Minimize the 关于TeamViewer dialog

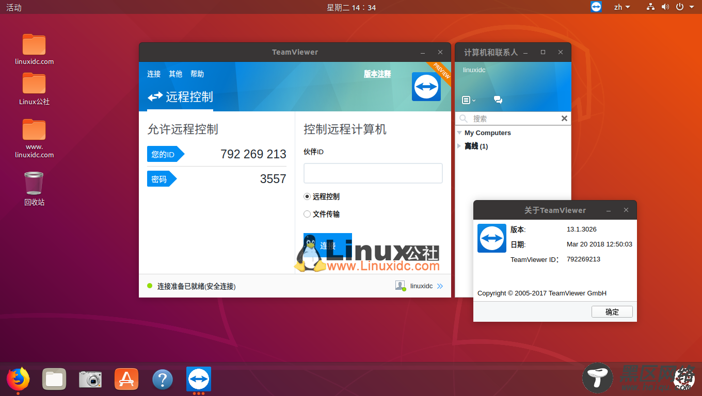click(609, 210)
